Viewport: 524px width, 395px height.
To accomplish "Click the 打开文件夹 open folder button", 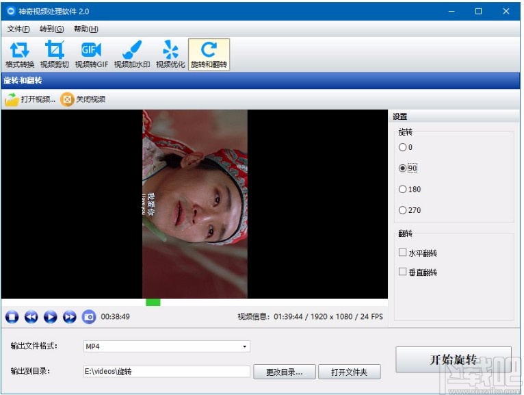I will point(350,372).
